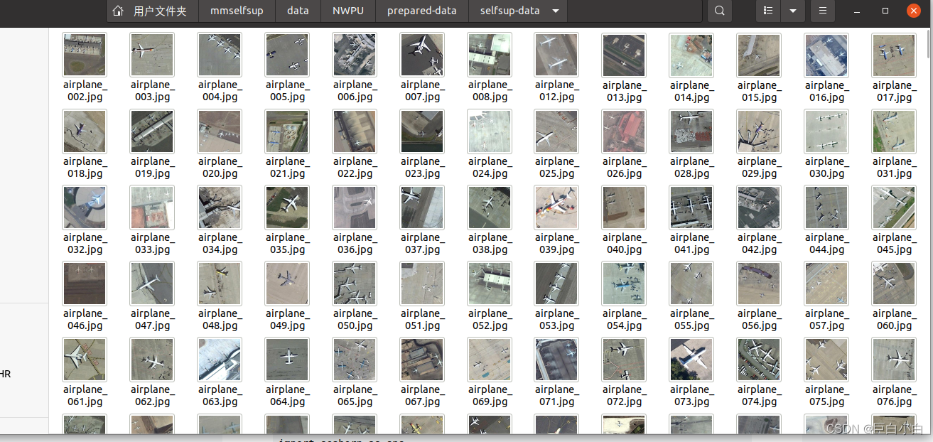Screen dimensions: 933x442
Task: Click the file name airplane_034.jpg
Action: tap(220, 243)
